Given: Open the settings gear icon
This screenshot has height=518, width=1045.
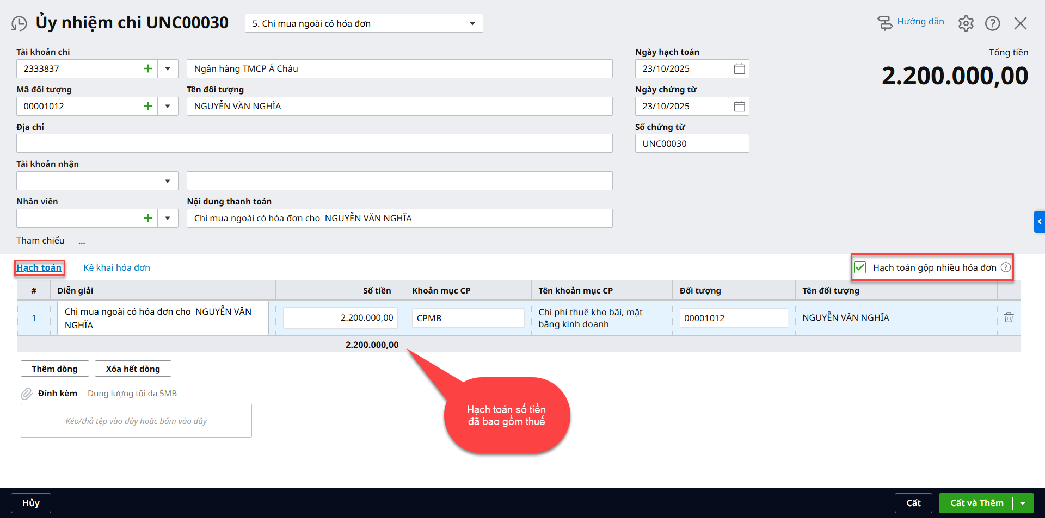Looking at the screenshot, I should tap(966, 23).
